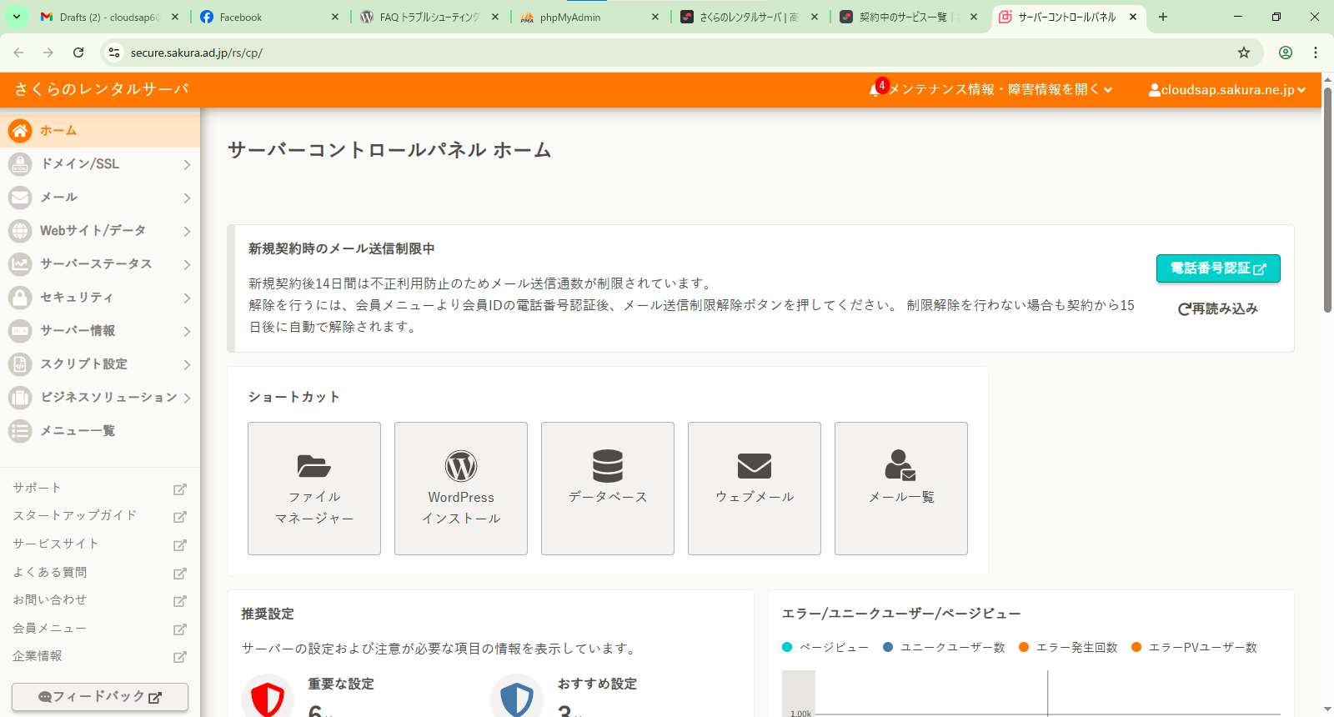Click the ビジネスソリューション sidebar icon
The image size is (1334, 717).
20,398
